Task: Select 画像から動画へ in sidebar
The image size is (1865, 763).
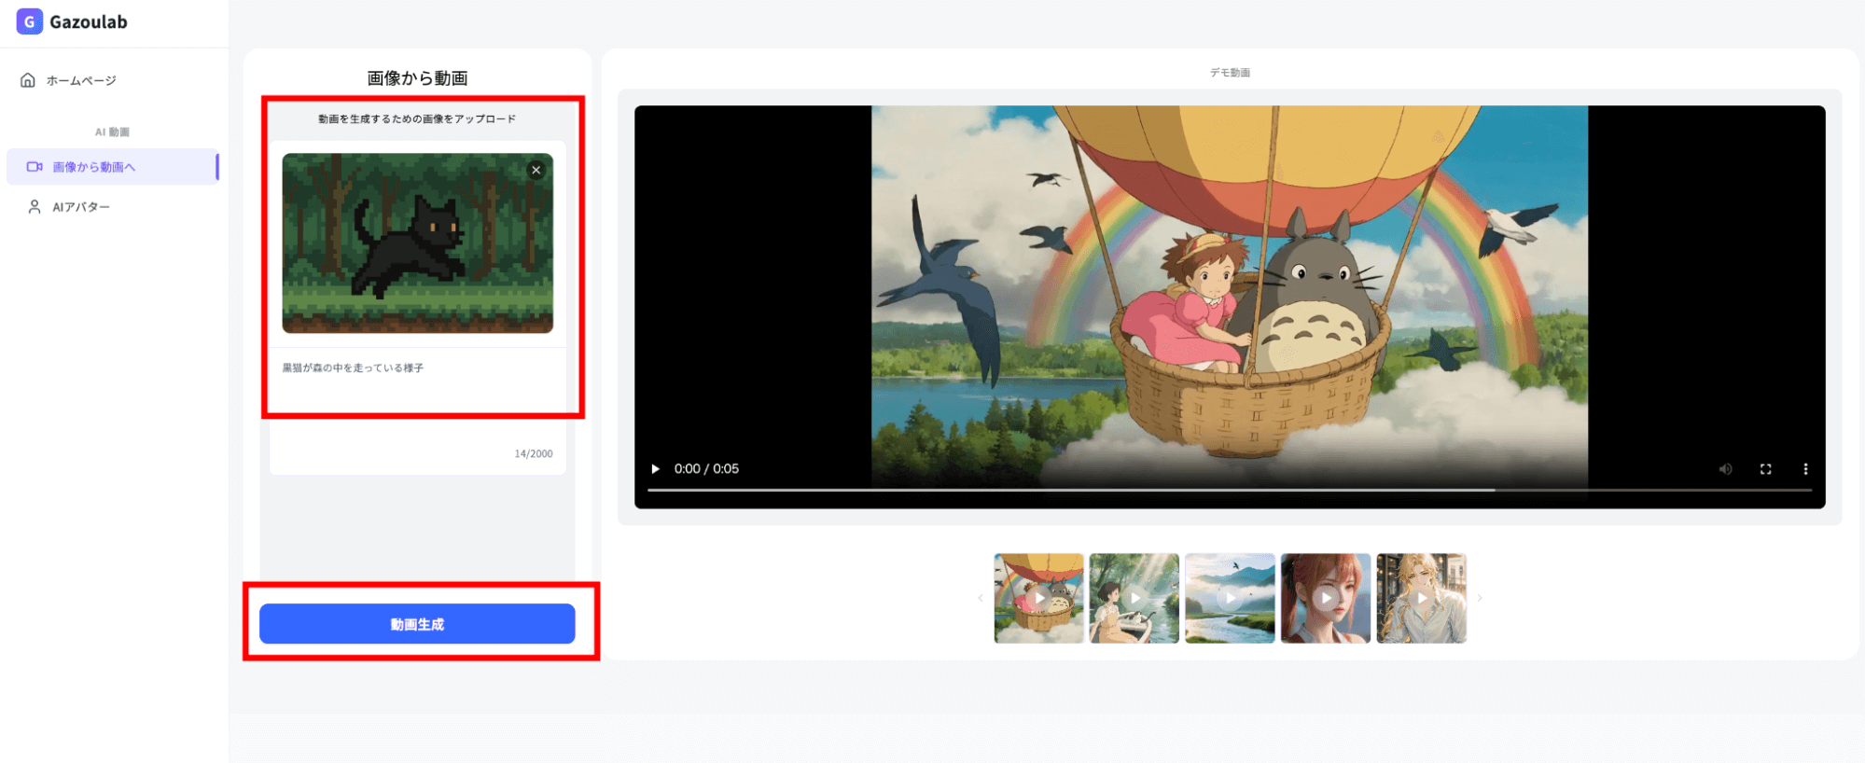Action: click(93, 167)
